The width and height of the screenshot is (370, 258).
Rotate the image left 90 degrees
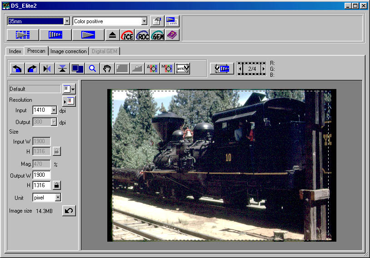coord(17,69)
